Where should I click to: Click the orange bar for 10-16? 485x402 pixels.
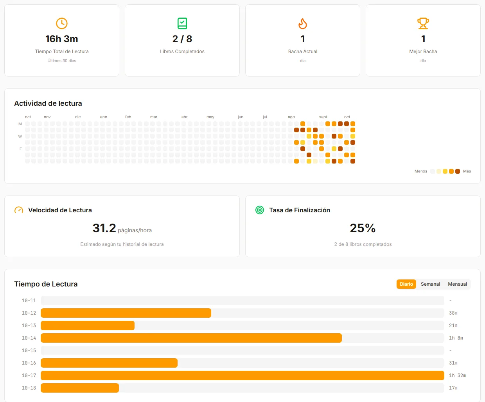[x=109, y=363]
